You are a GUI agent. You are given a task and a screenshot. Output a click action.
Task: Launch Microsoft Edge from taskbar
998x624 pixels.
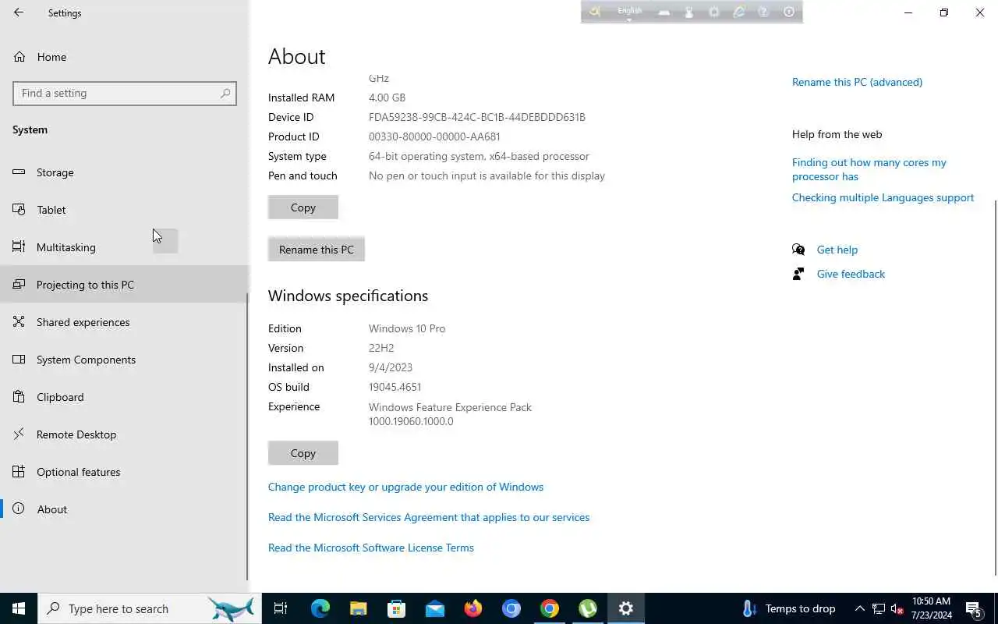click(320, 608)
